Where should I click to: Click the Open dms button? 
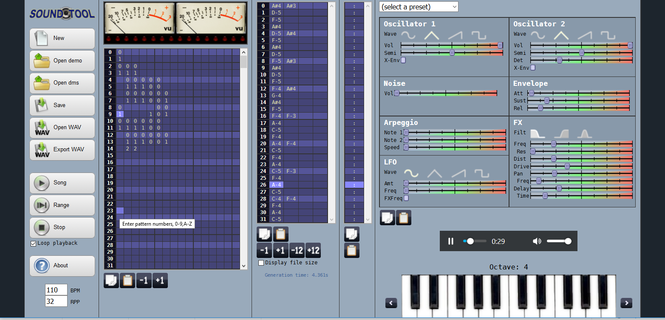tap(62, 83)
